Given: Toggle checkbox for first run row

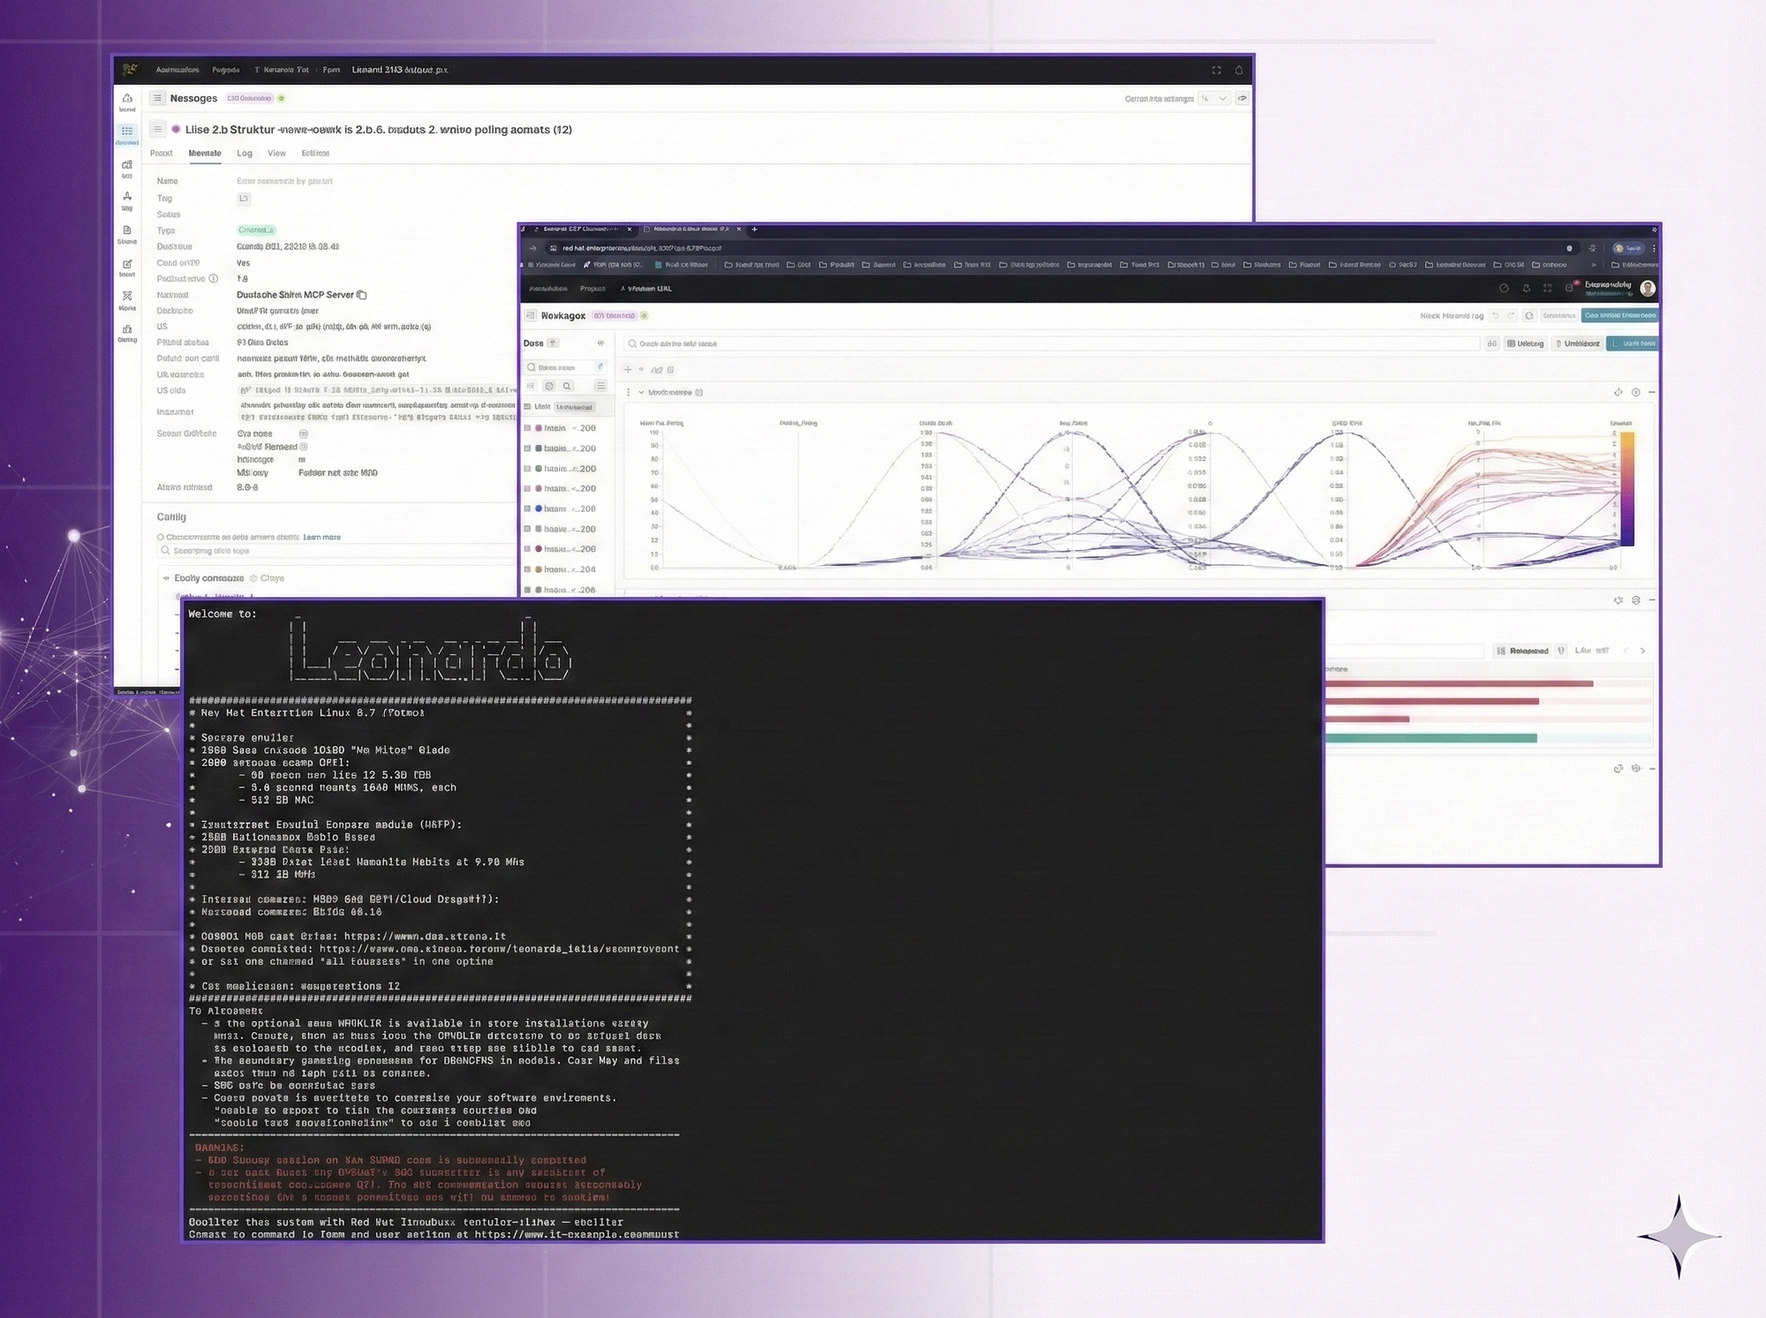Looking at the screenshot, I should (528, 428).
